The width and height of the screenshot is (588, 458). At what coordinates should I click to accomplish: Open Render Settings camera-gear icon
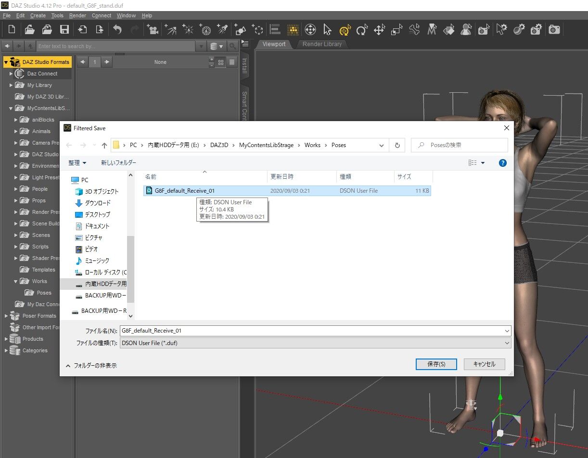[x=536, y=30]
